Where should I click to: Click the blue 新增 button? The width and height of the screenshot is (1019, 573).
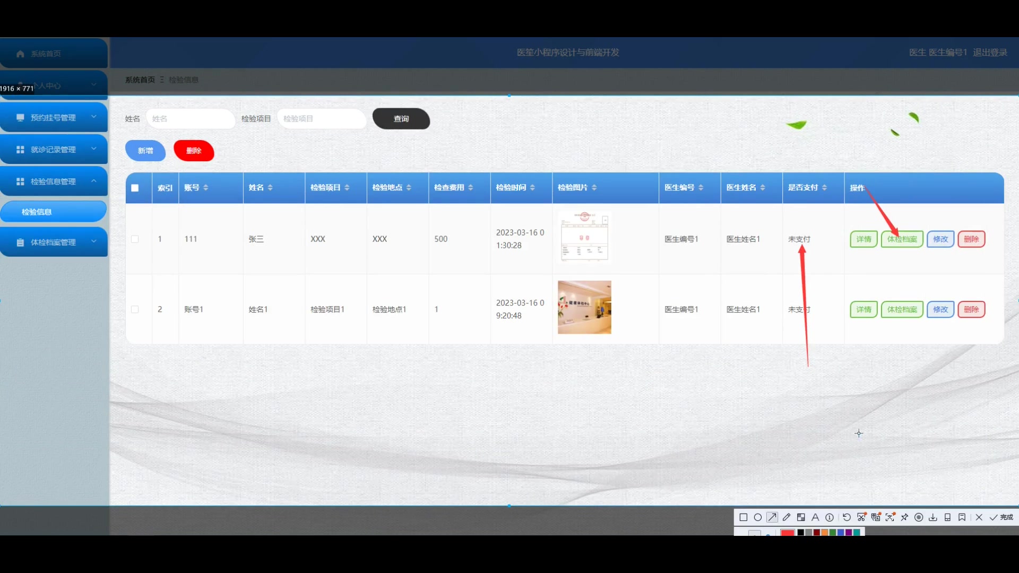tap(145, 151)
